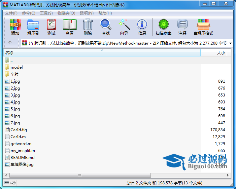Viewport: 236px width, 189px height.
Task: Click the Test (测试) toolbar icon
Action: pyautogui.click(x=51, y=24)
